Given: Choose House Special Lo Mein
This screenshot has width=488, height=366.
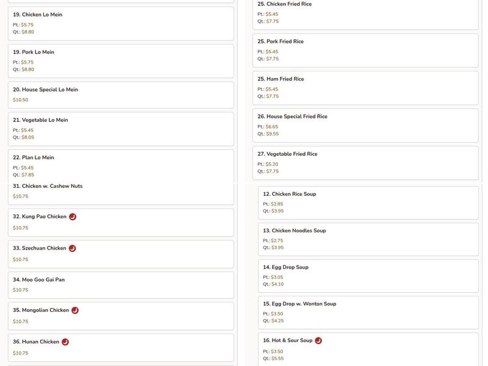Looking at the screenshot, I should (121, 95).
